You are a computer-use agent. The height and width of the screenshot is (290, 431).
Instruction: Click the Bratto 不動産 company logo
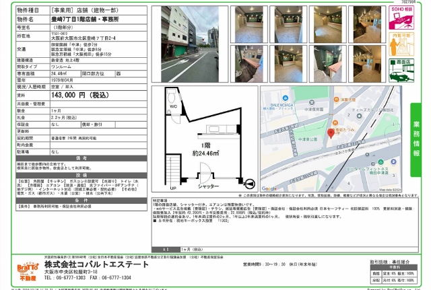point(28,271)
